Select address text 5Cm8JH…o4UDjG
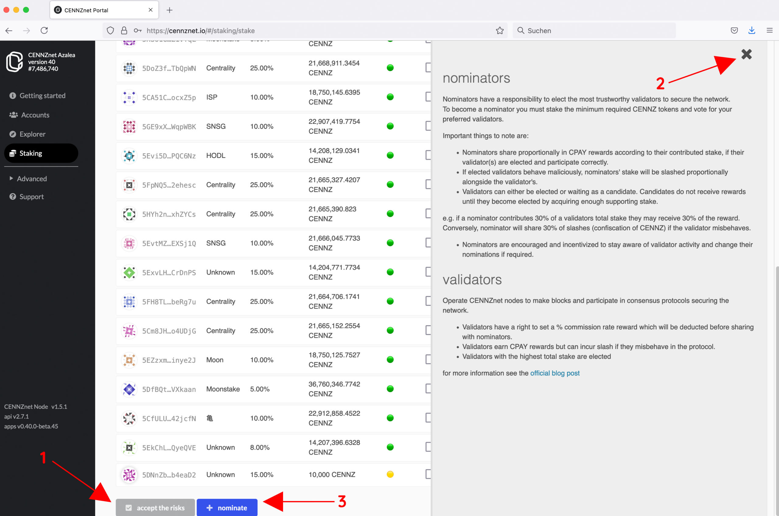This screenshot has height=516, width=779. point(169,331)
